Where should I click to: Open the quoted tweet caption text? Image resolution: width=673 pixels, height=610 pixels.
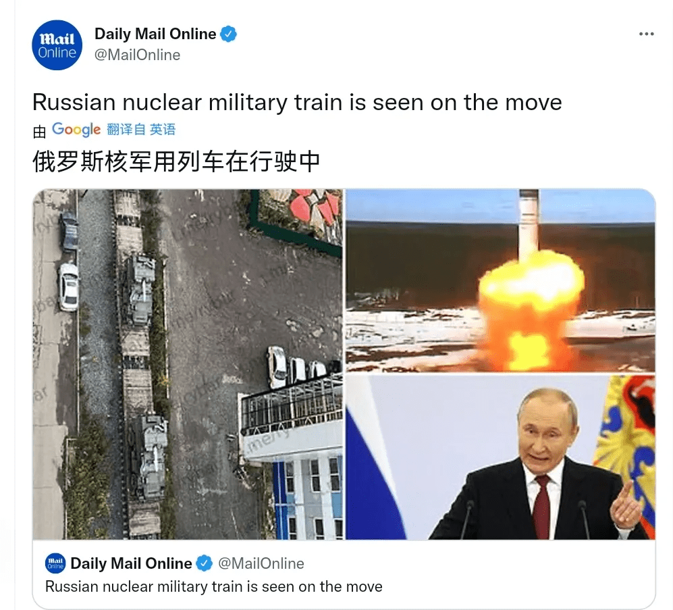(x=214, y=586)
